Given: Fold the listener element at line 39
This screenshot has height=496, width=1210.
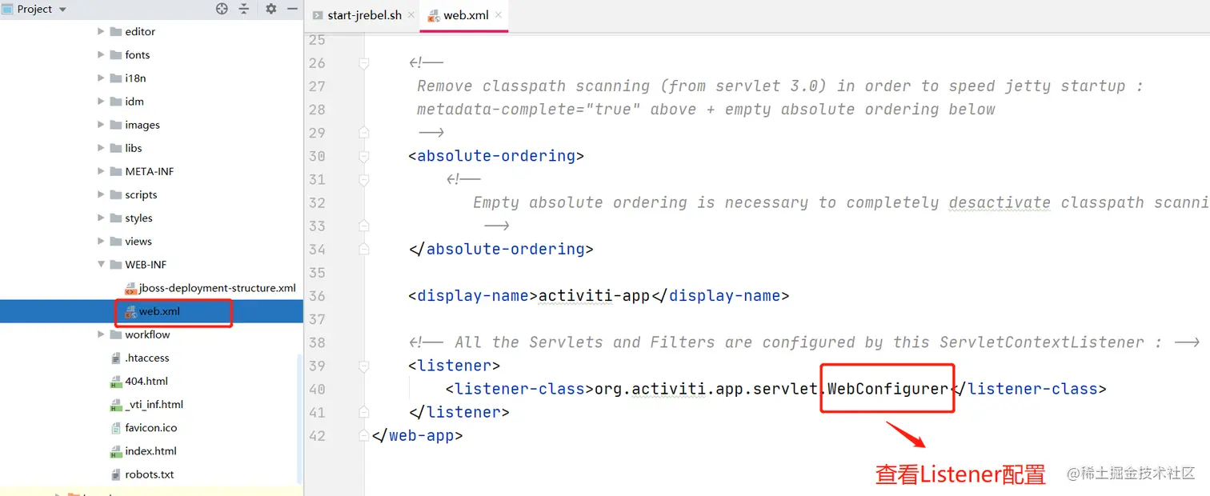Looking at the screenshot, I should (x=364, y=366).
